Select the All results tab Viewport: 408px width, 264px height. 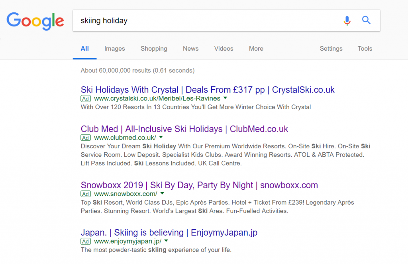[x=85, y=49]
